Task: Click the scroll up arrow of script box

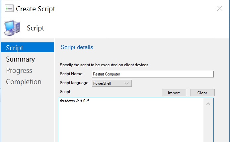Action: pyautogui.click(x=208, y=104)
